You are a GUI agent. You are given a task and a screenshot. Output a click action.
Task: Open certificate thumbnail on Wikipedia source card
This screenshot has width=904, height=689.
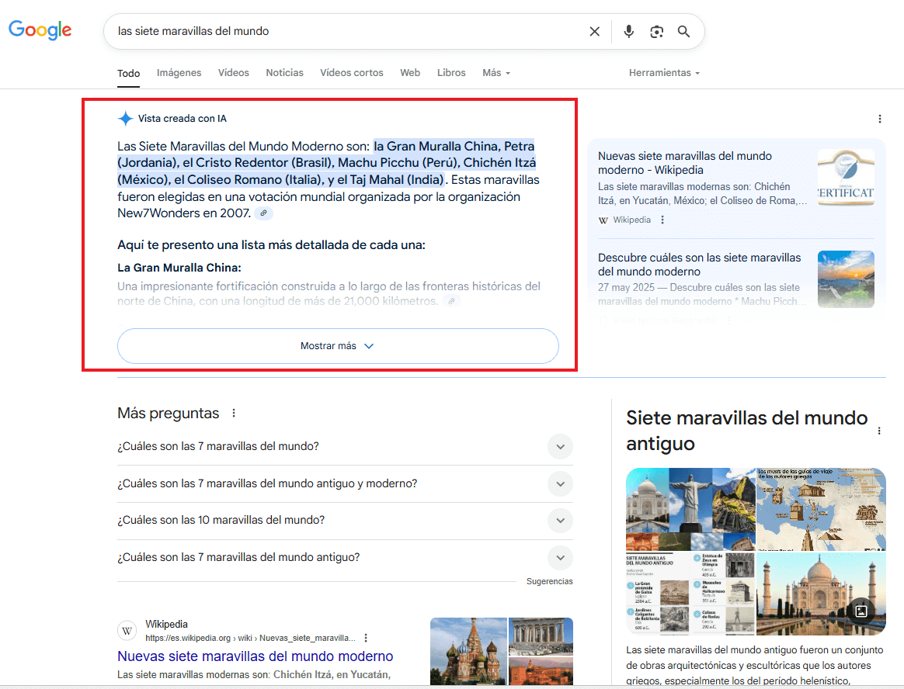pos(846,178)
